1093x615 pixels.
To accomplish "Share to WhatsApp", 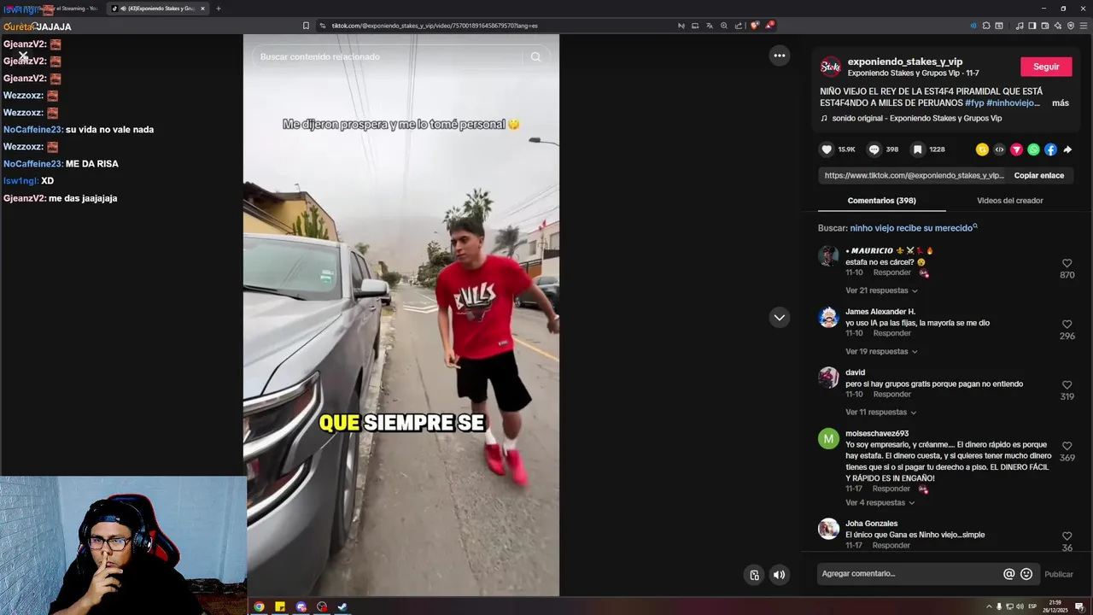I will click(1033, 149).
